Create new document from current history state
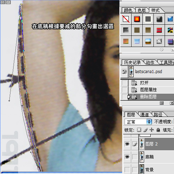The height and width of the screenshot is (174, 174). tap(161, 103)
